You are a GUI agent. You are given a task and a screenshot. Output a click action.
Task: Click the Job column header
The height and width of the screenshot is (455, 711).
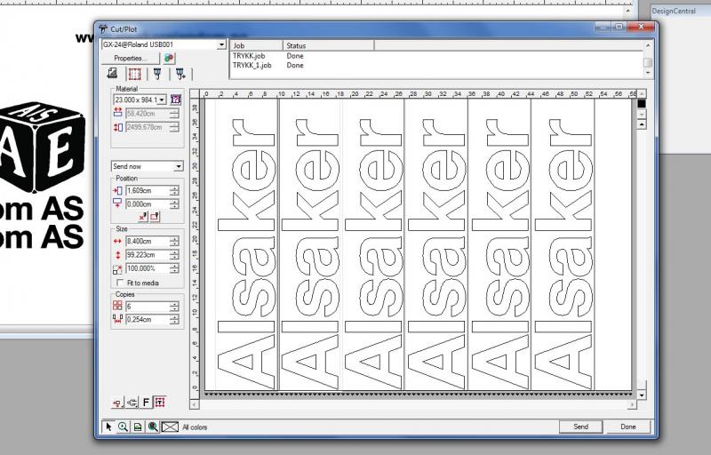coord(257,45)
